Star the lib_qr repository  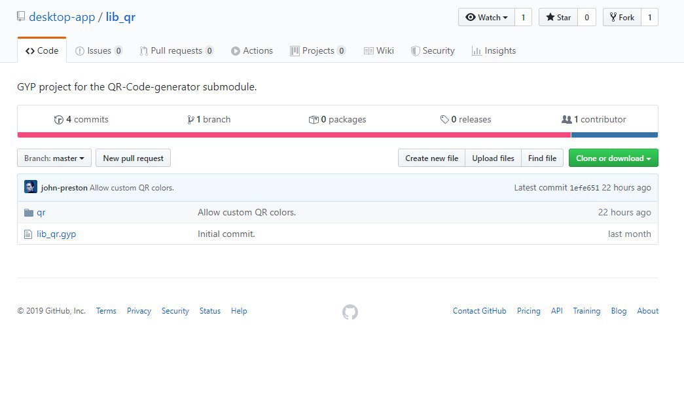tap(558, 18)
